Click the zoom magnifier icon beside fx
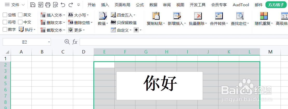Image resolution: width=288 pixels, height=109 pixels. tap(67, 42)
